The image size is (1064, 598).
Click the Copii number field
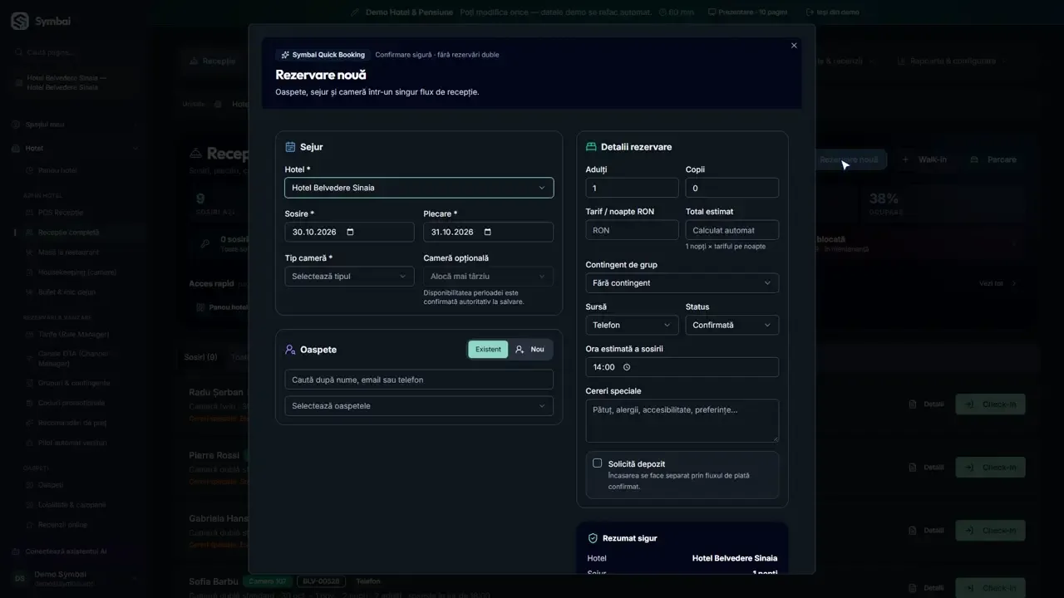(x=732, y=188)
